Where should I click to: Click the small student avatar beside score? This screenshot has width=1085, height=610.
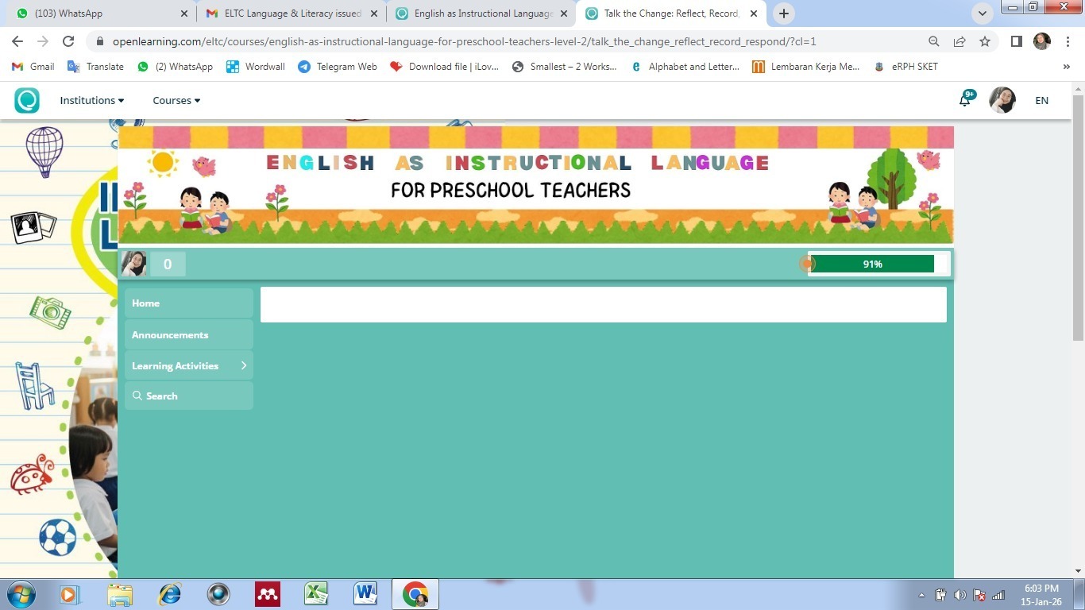tap(133, 264)
